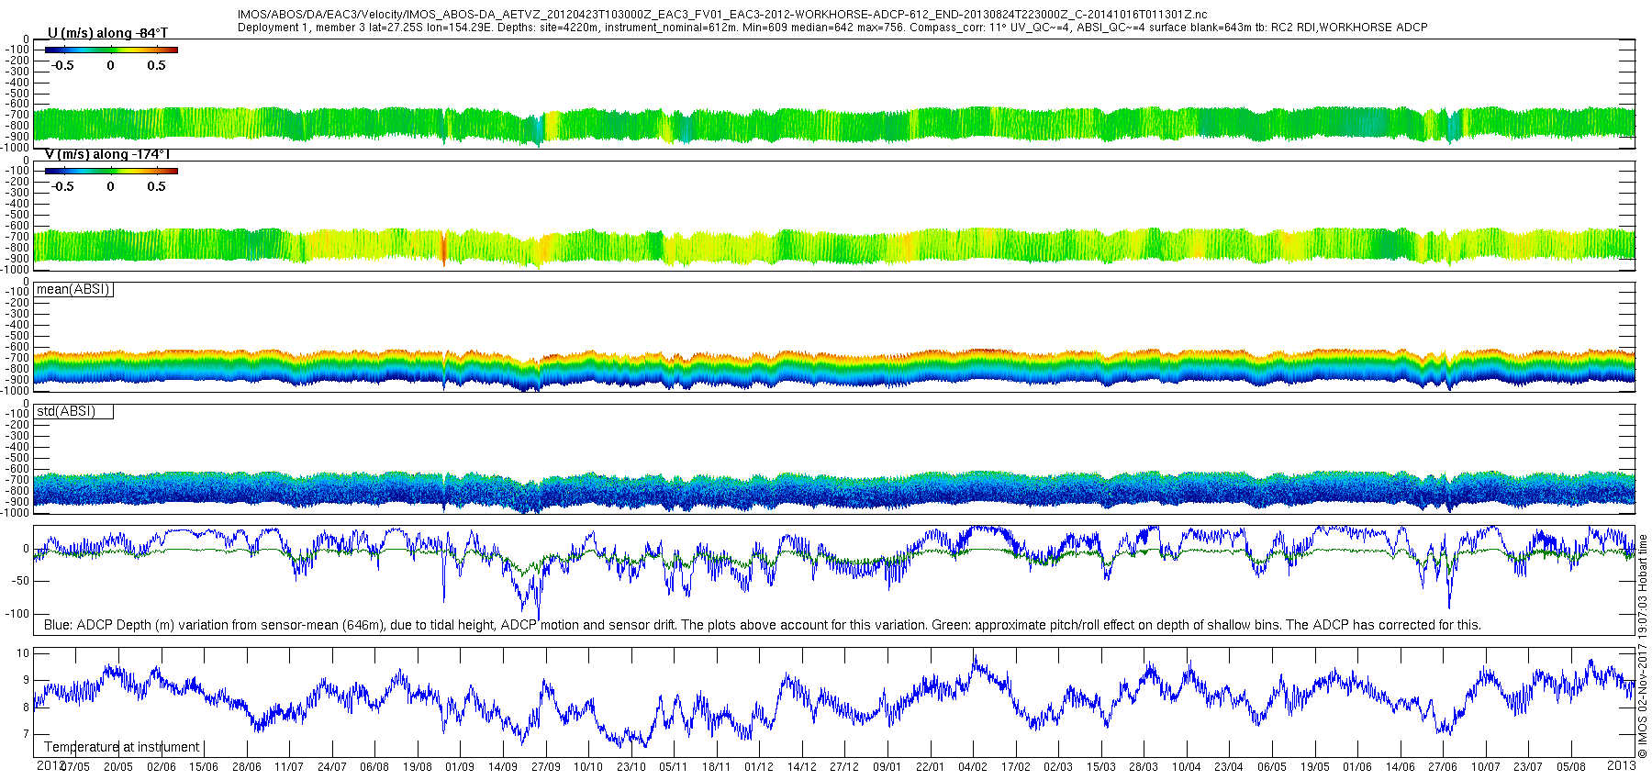Click the '01/12' date tick label
Image resolution: width=1652 pixels, height=780 pixels.
759,767
